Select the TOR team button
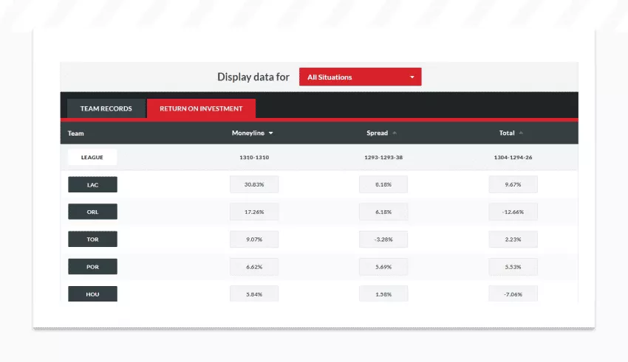This screenshot has width=628, height=362. pos(92,239)
